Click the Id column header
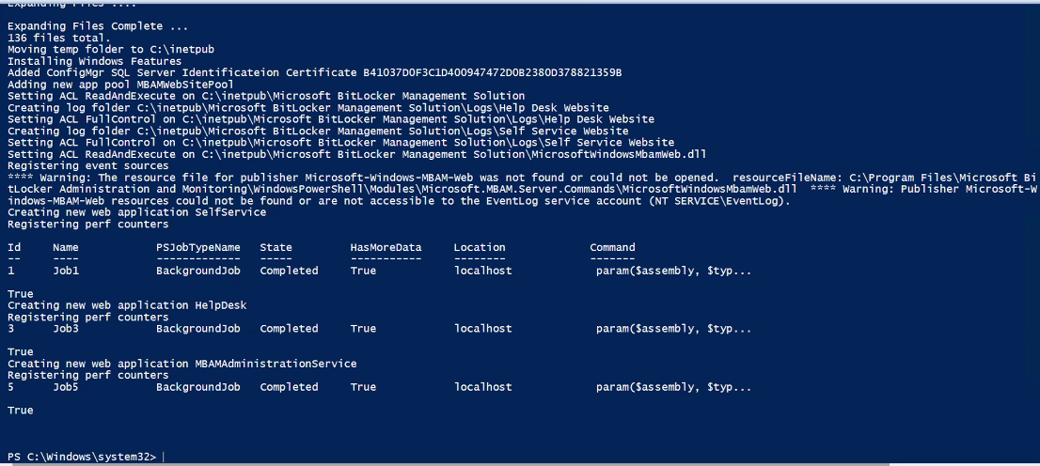 (14, 247)
